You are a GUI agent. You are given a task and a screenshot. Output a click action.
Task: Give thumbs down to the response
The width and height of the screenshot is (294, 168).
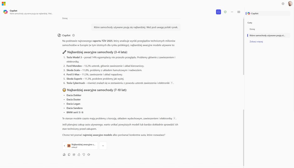pyautogui.click(x=84, y=155)
